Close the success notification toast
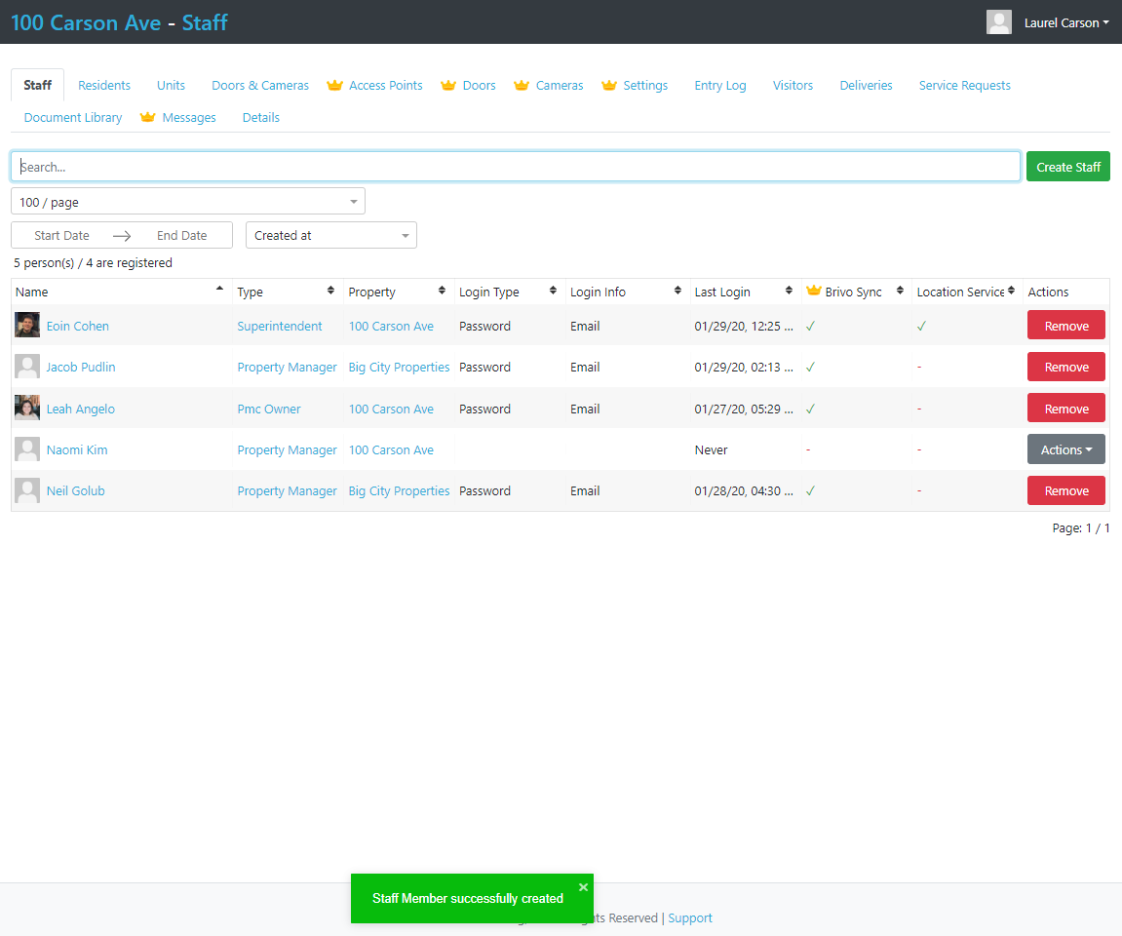Screen dimensions: 1122x936 [583, 887]
